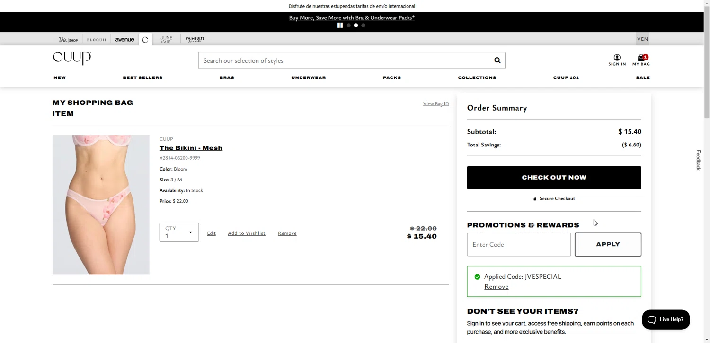This screenshot has width=710, height=343.
Task: Pause the promo banner carousel
Action: click(x=340, y=26)
